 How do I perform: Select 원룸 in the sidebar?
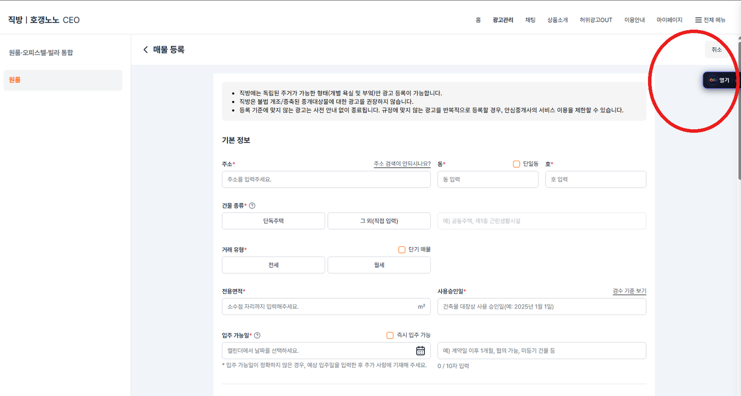tap(63, 80)
